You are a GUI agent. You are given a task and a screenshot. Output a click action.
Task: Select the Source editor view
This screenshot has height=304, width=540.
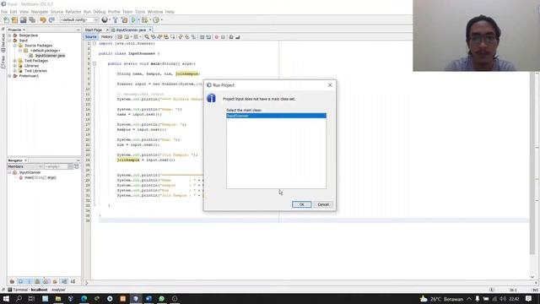click(91, 37)
